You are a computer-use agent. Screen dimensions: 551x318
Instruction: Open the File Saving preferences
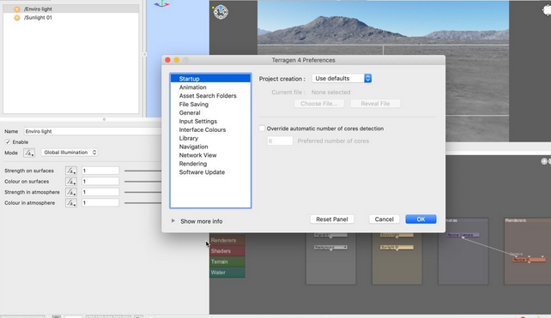(210, 105)
